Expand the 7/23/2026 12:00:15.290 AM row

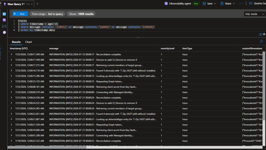[x=11, y=76]
